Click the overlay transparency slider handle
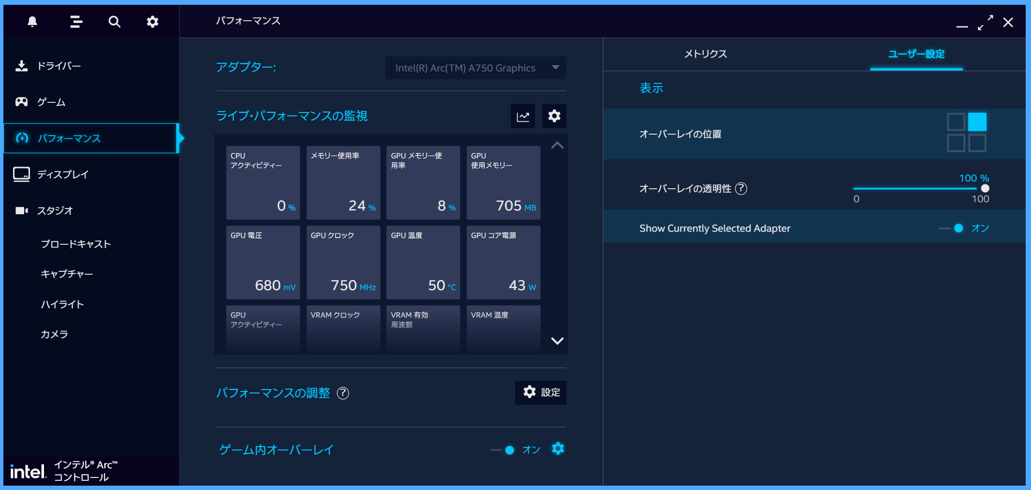This screenshot has height=490, width=1031. (x=985, y=188)
